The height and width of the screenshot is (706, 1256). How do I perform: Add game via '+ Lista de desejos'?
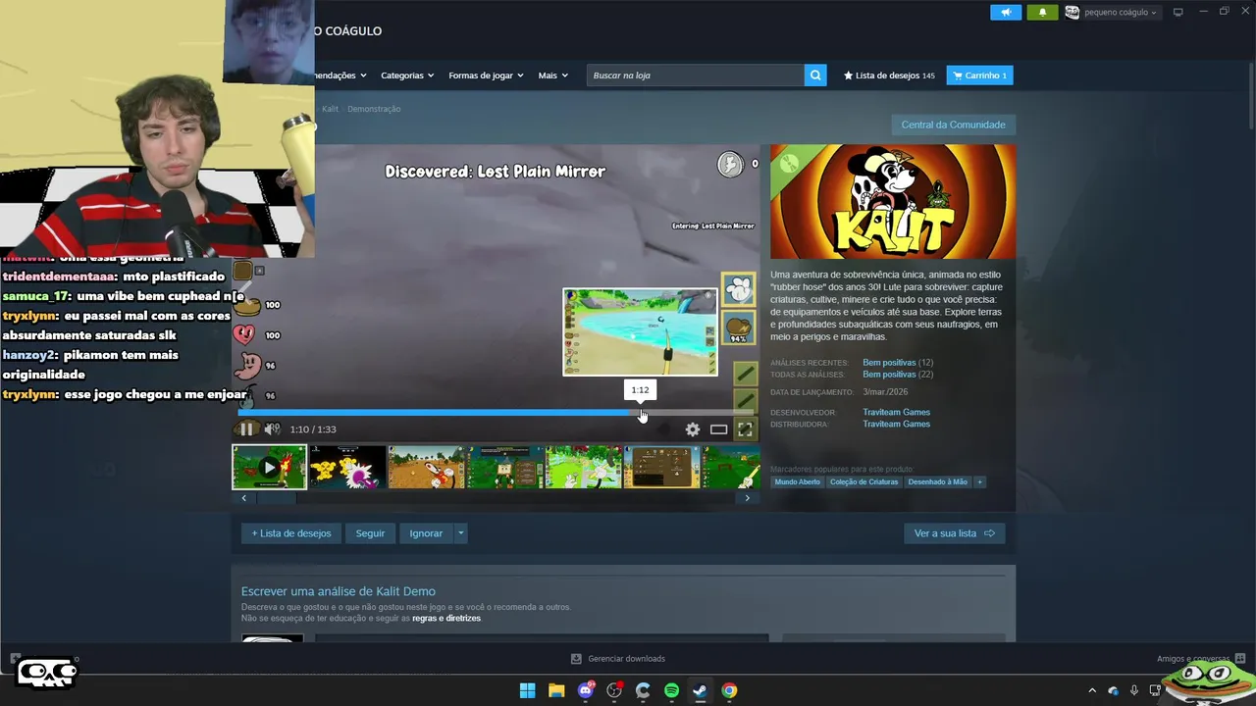click(x=291, y=533)
